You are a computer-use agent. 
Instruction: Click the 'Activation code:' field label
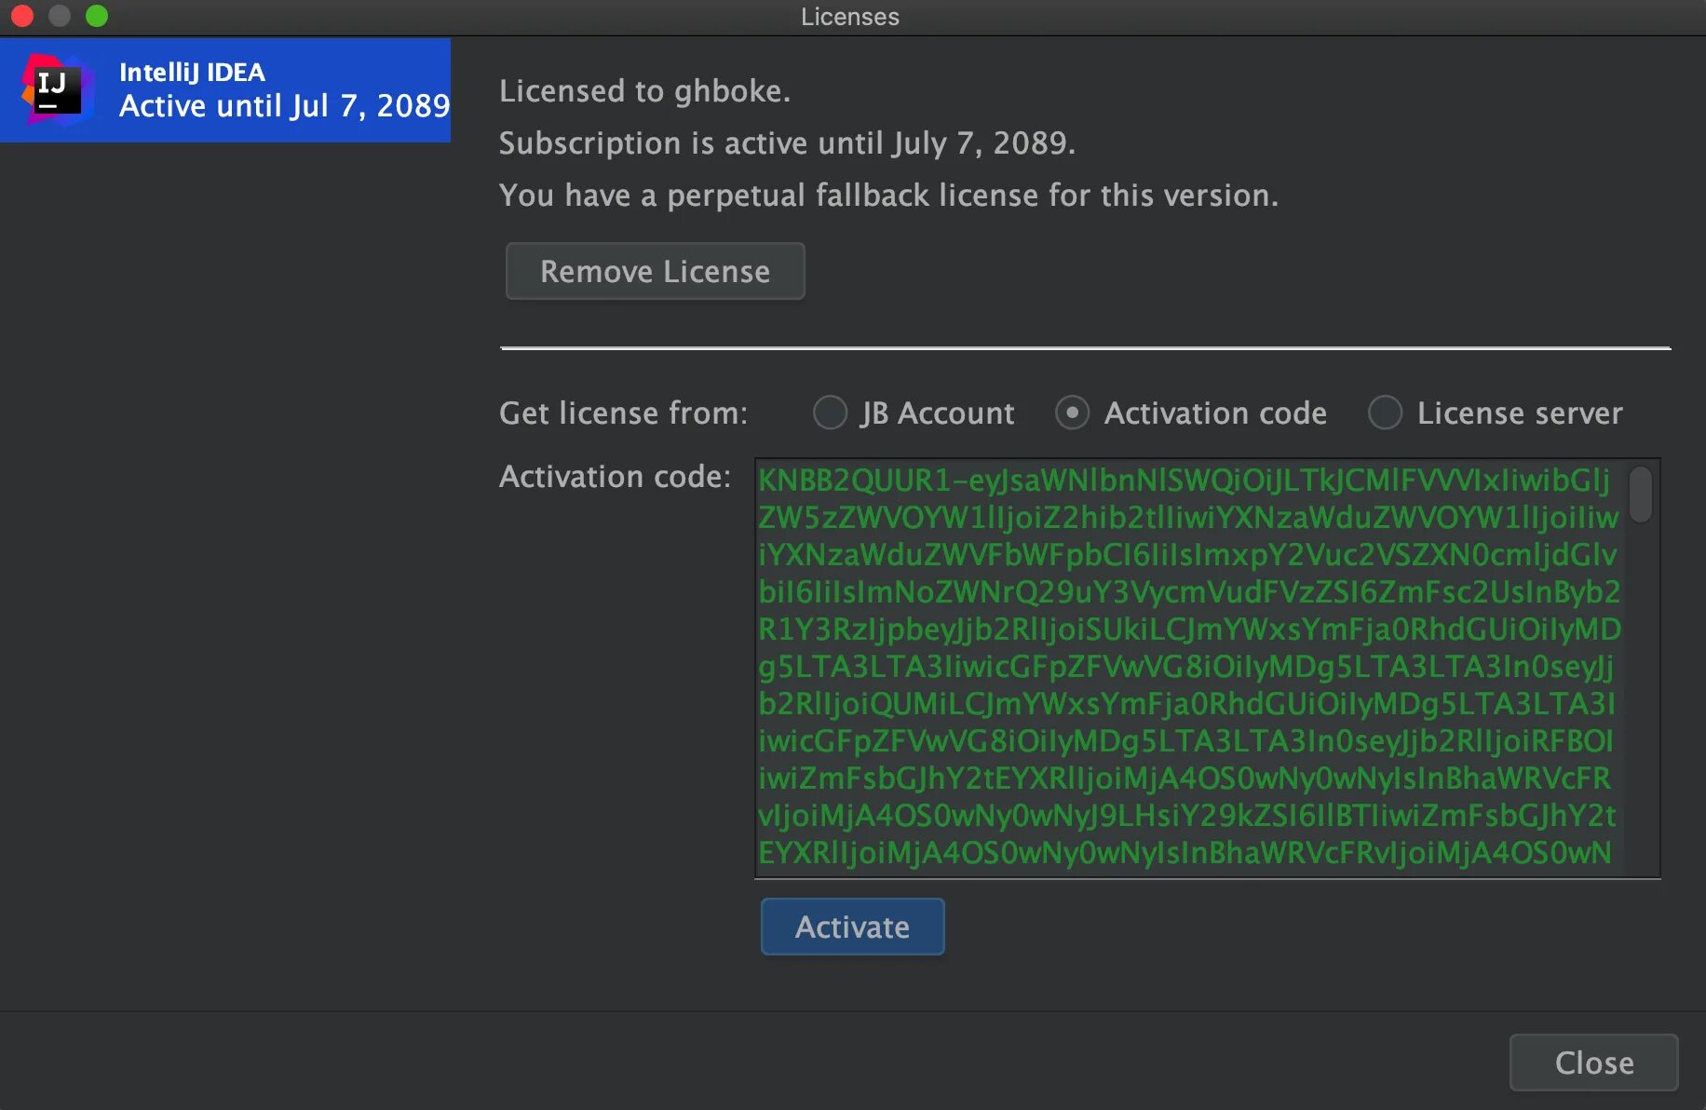pos(614,476)
